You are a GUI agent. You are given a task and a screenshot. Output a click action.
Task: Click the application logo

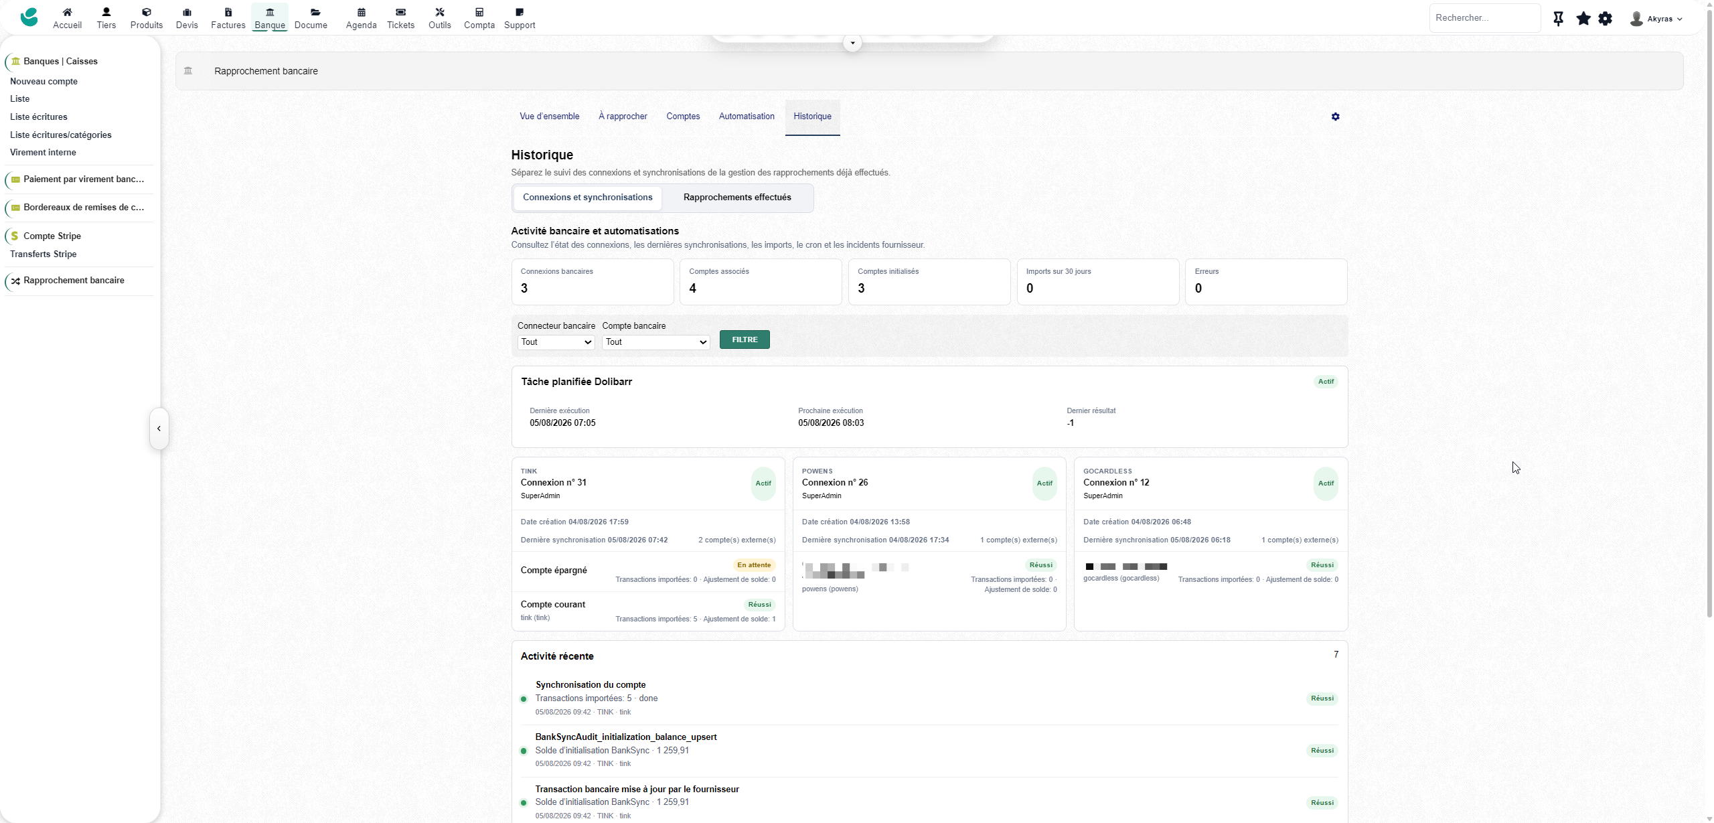pos(29,17)
